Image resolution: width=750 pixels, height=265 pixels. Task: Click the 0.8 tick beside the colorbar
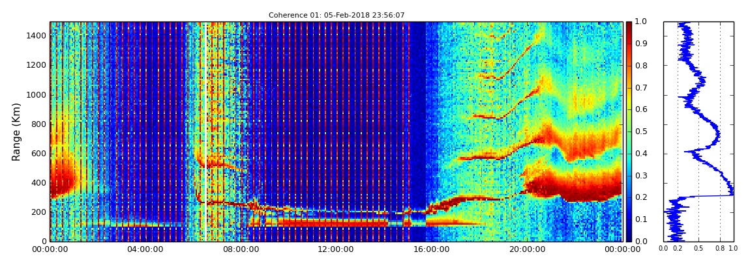[x=640, y=66]
